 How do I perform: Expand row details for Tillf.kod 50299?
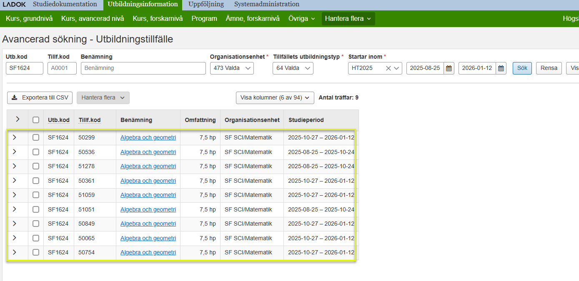coord(15,137)
